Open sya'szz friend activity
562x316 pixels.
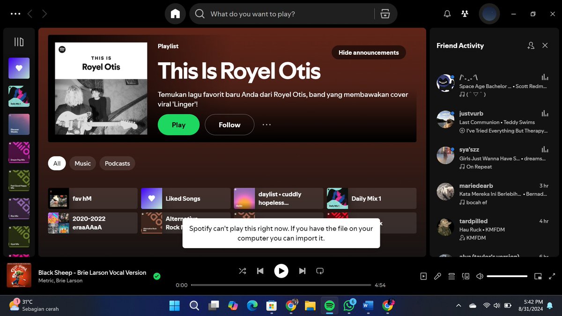492,158
